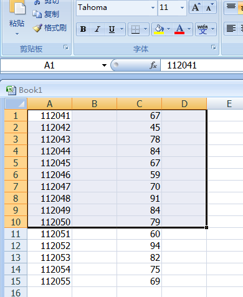
Task: Click cell containing 112055
Action: tap(50, 281)
